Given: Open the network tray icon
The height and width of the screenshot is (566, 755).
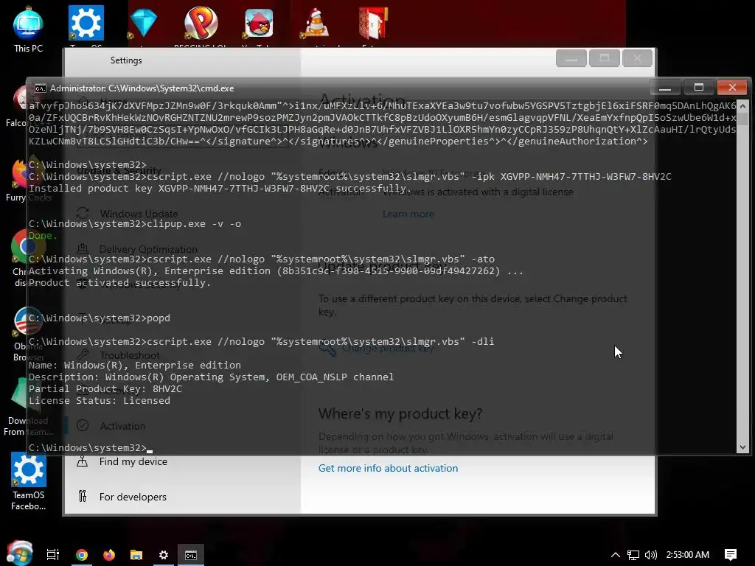Looking at the screenshot, I should pos(633,555).
